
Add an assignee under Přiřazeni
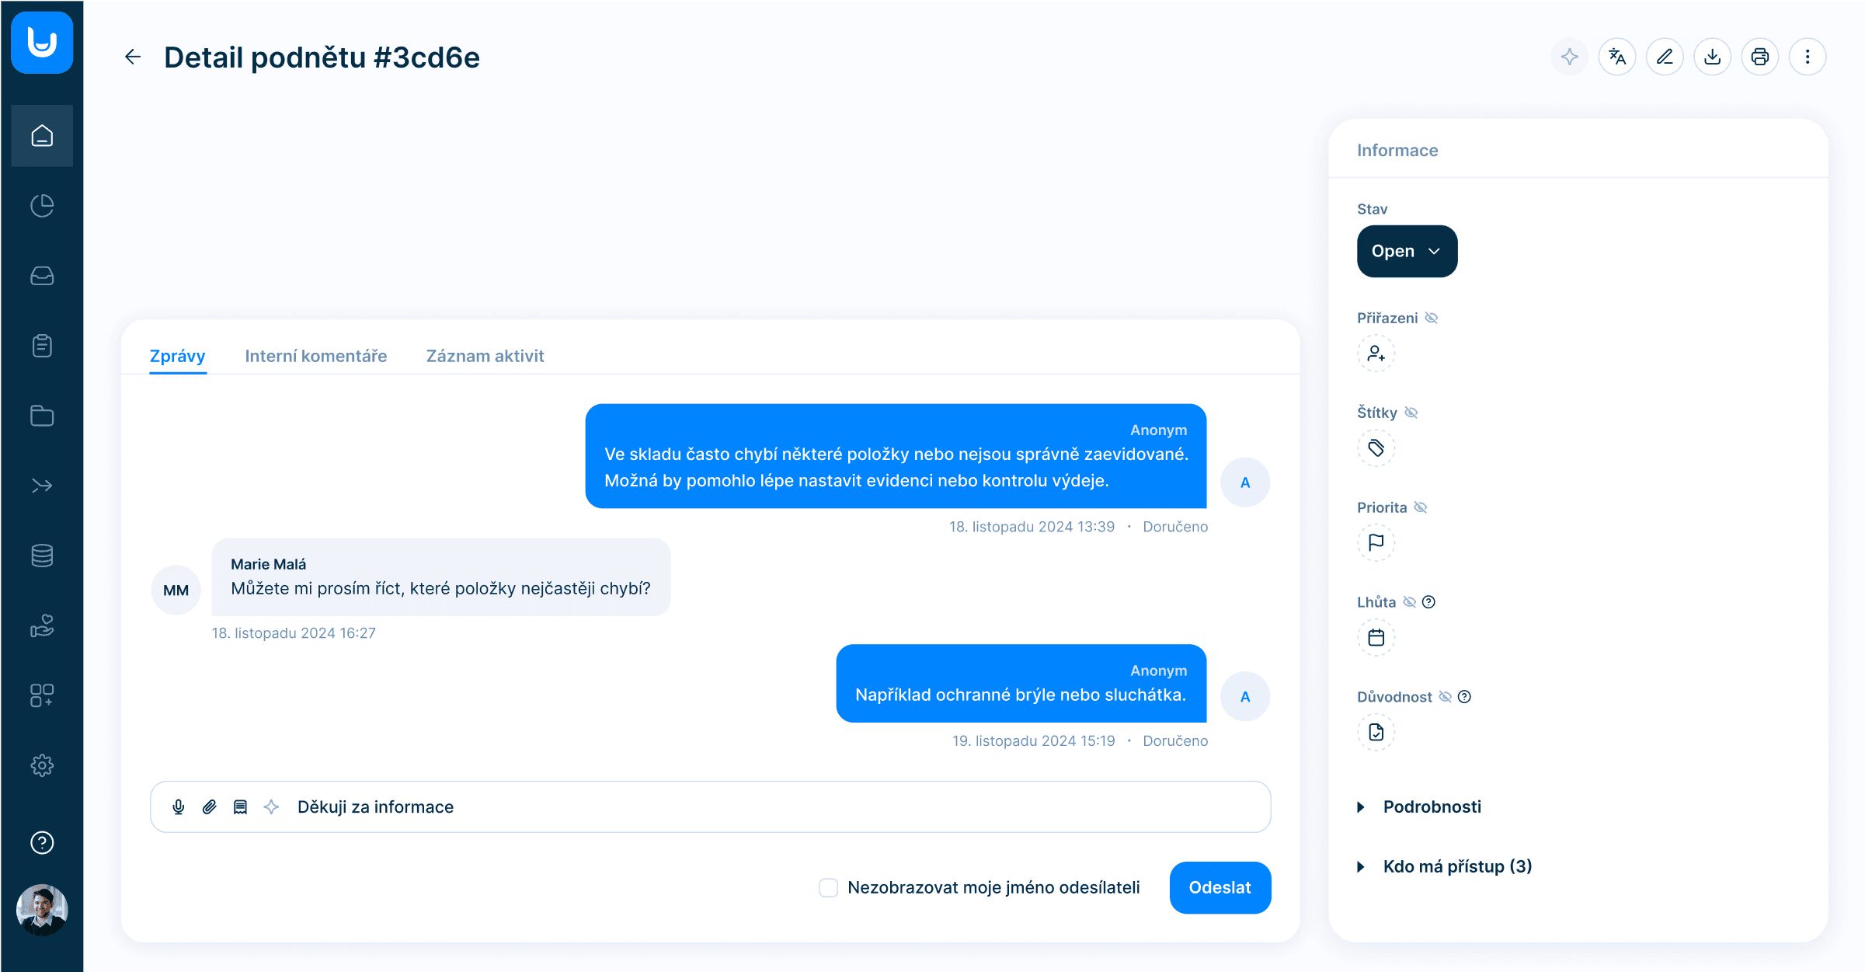[1376, 354]
